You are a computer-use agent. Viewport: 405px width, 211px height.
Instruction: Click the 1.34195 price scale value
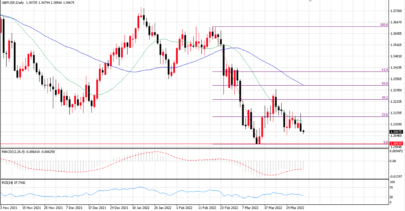[x=396, y=68]
